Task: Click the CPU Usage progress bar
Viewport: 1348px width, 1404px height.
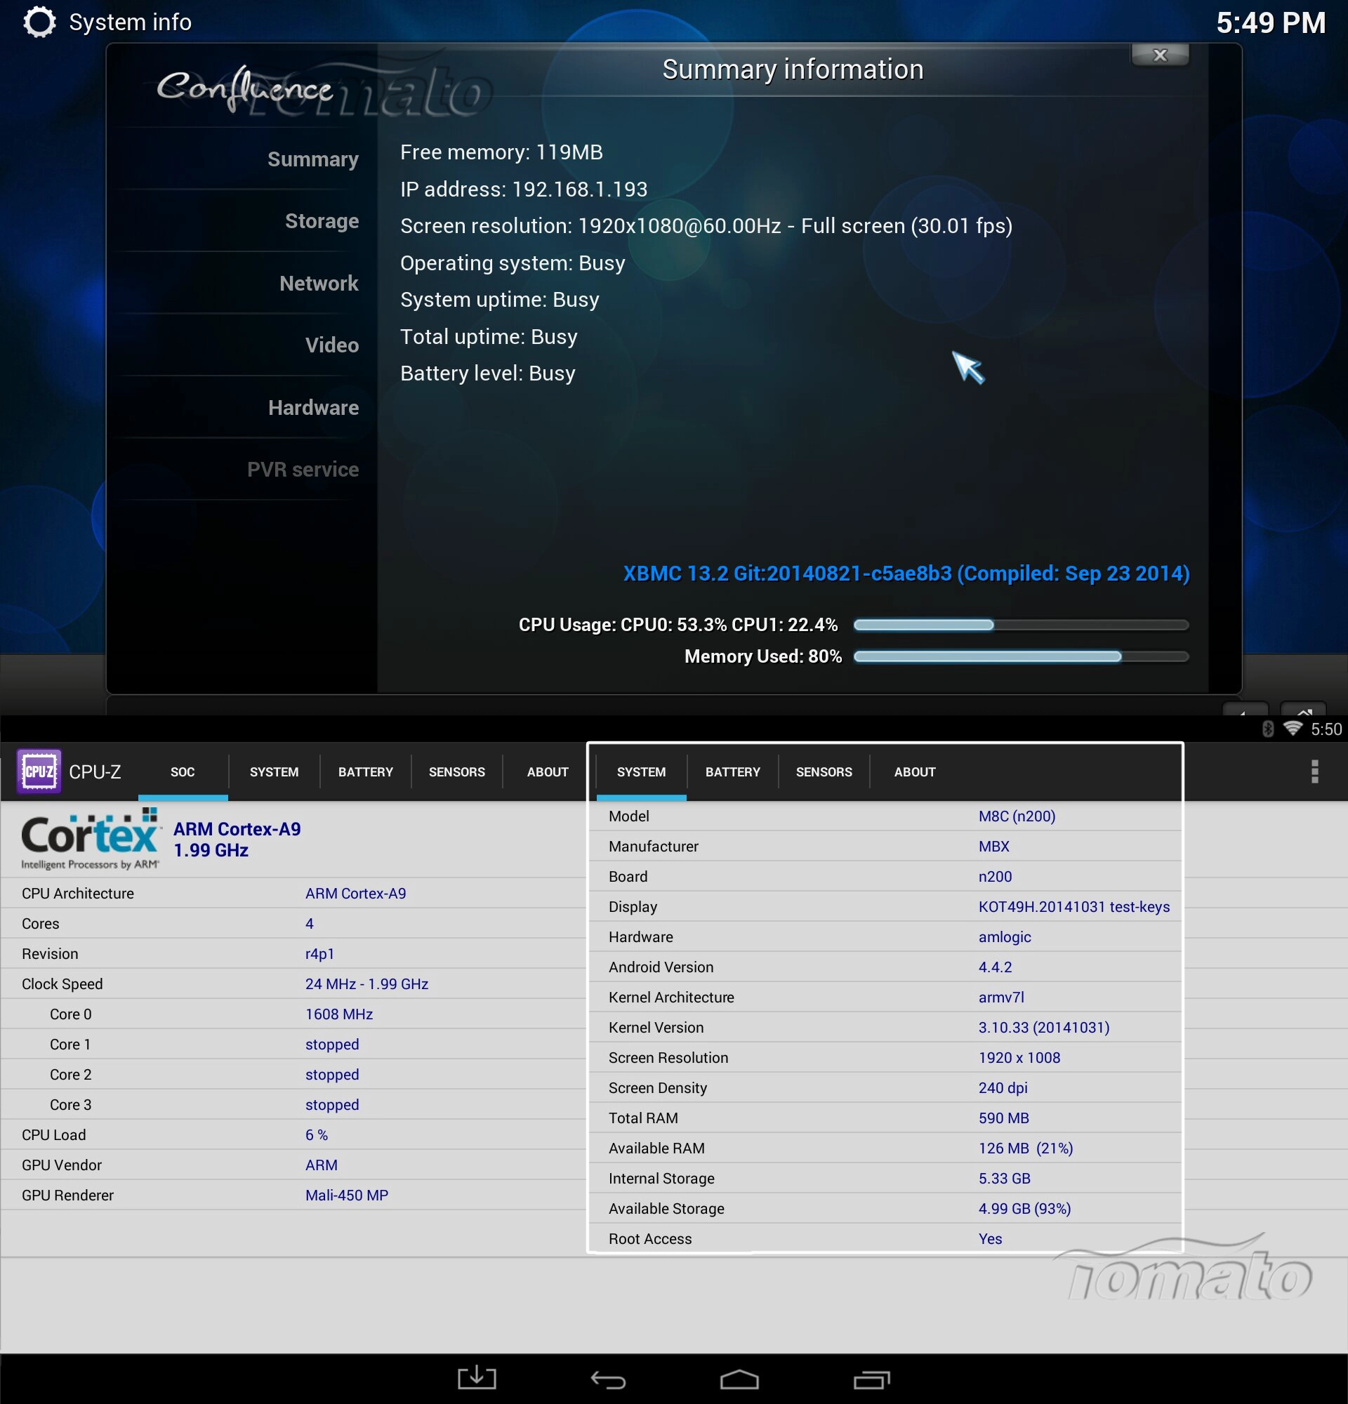Action: pos(1021,625)
